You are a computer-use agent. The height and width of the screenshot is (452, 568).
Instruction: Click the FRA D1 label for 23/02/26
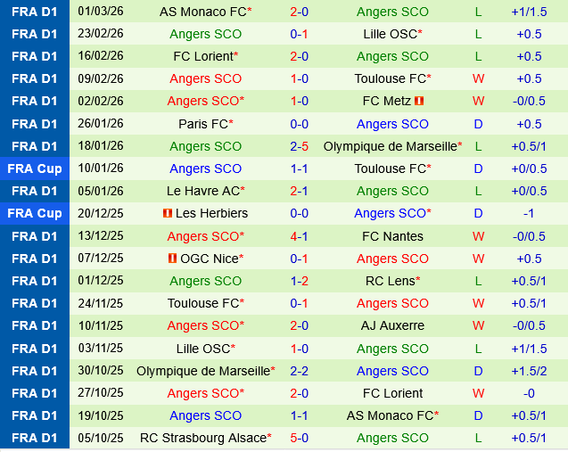pos(35,34)
